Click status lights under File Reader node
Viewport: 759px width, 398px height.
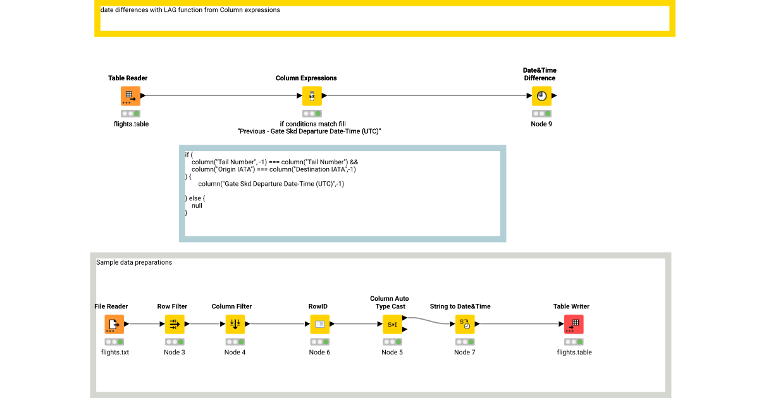click(114, 342)
